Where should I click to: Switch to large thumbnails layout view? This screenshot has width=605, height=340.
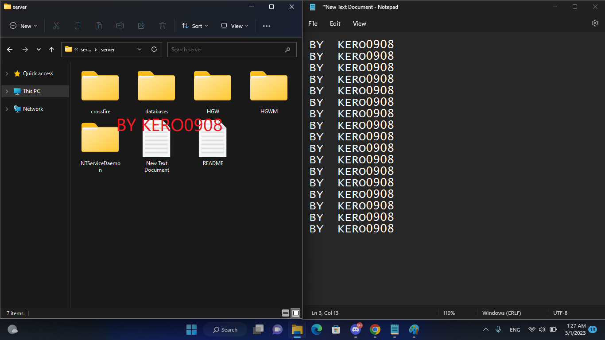[295, 313]
